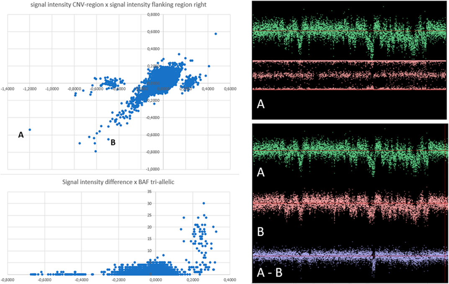Click '-1,0000' on the top chart's y-axis
Screen dimensions: 449x284
click(x=153, y=169)
